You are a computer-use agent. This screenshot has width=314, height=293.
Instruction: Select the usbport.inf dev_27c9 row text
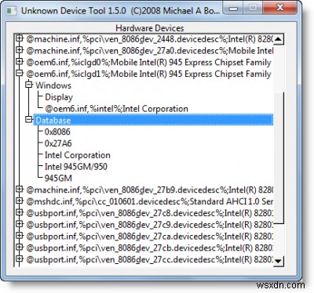point(149,225)
